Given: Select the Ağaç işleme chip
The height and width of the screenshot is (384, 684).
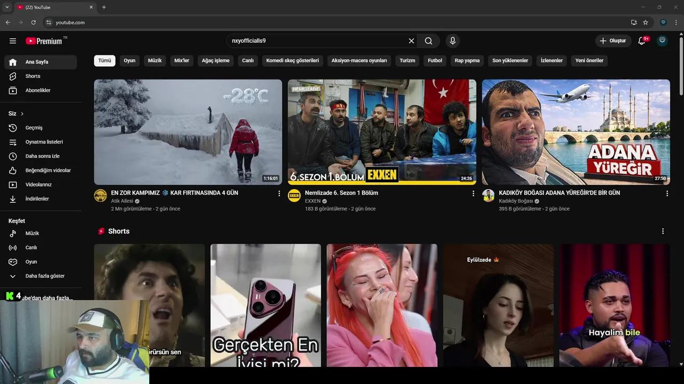Looking at the screenshot, I should (x=215, y=61).
